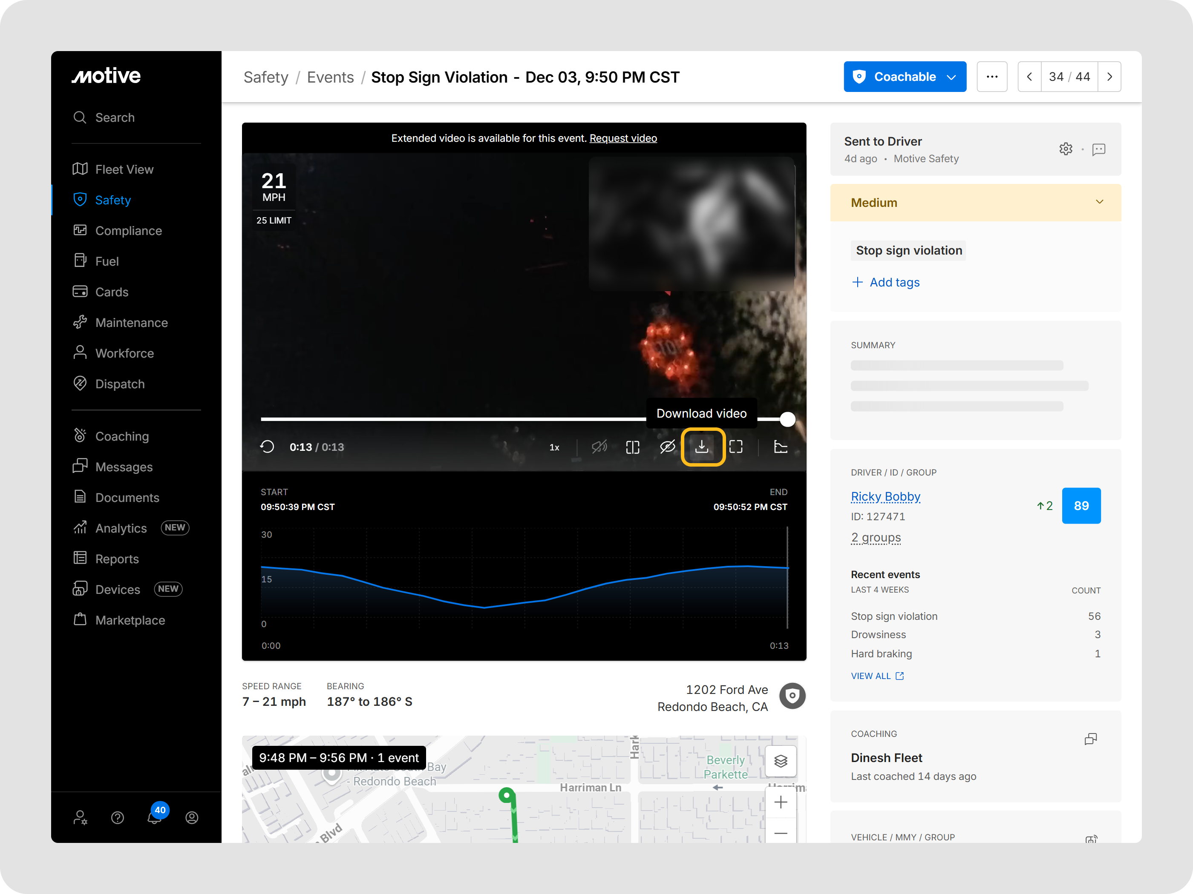Toggle the muted audio icon
Screen dimensions: 1193x894
[x=599, y=447]
